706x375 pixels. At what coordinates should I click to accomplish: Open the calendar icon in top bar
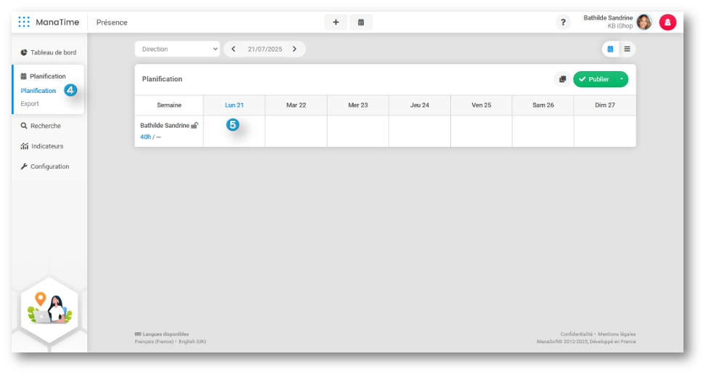361,22
